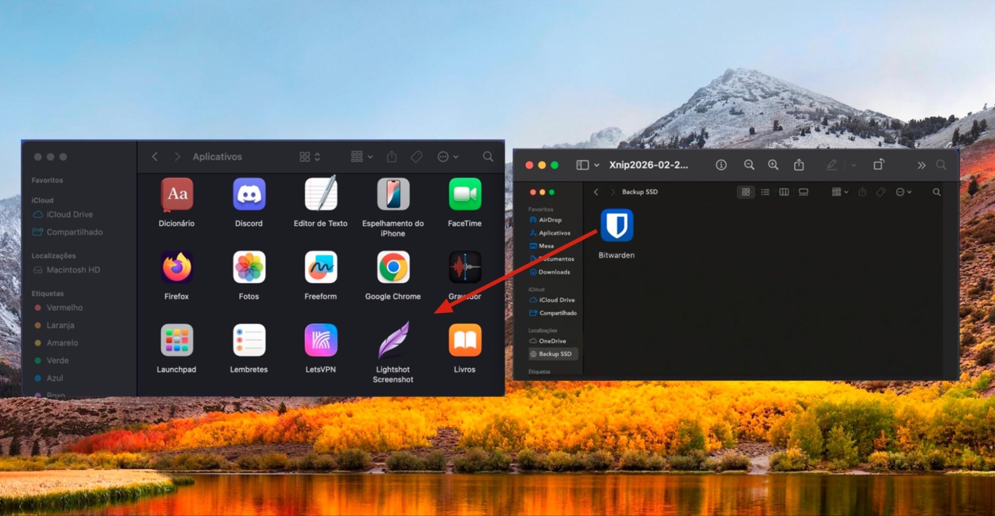The width and height of the screenshot is (995, 516).
Task: Go back using the Backup SSD back arrow
Action: (596, 192)
